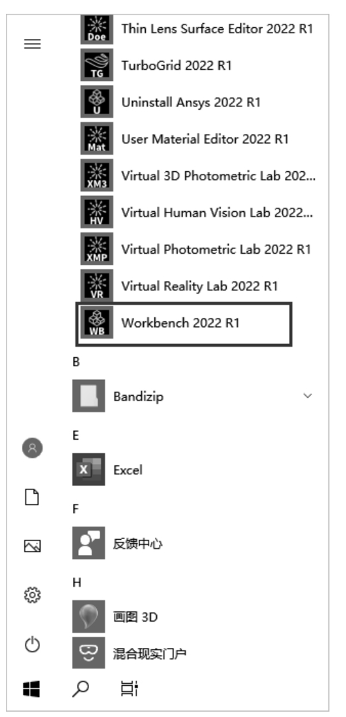The width and height of the screenshot is (346, 717).
Task: Click the taskbar search magnifier
Action: [80, 689]
